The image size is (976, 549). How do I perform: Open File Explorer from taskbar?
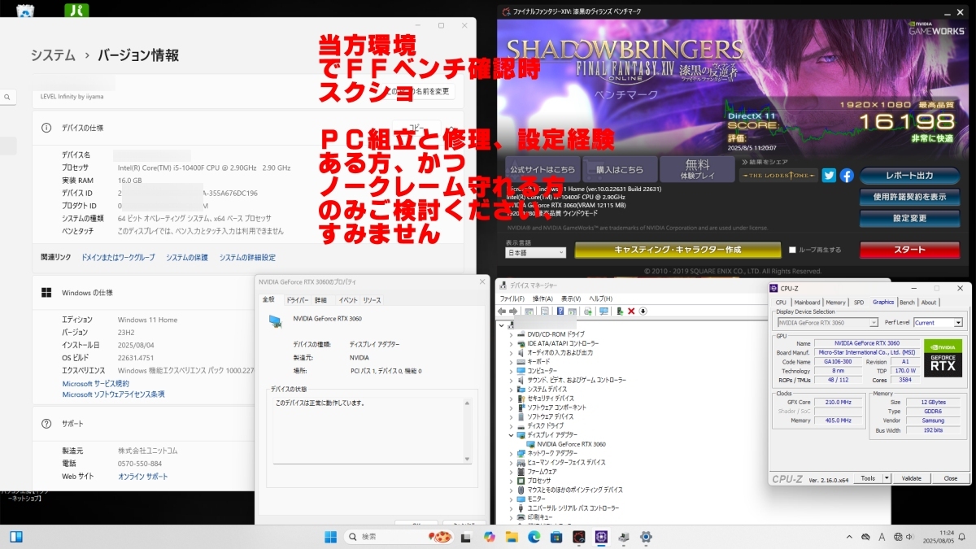(x=512, y=537)
